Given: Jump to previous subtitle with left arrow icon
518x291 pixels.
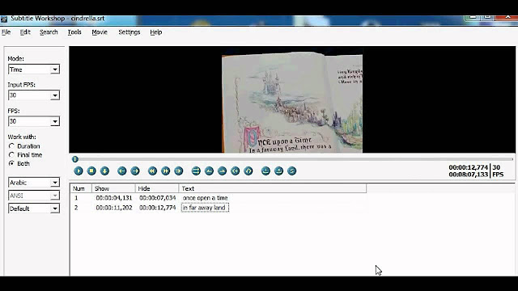Looking at the screenshot, I should pos(122,171).
